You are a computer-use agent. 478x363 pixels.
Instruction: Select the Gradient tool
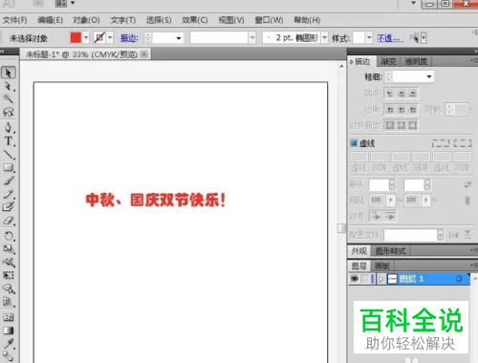click(9, 331)
